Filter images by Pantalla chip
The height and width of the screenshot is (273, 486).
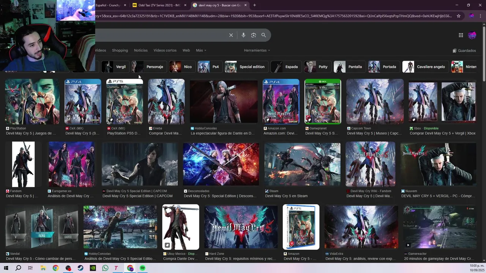click(x=349, y=67)
